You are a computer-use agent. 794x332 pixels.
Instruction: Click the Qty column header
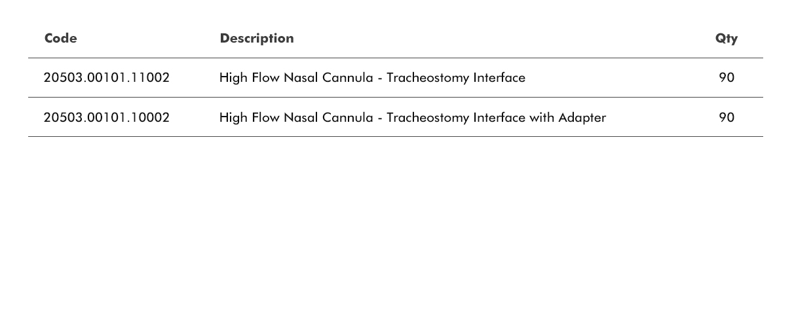tap(726, 39)
